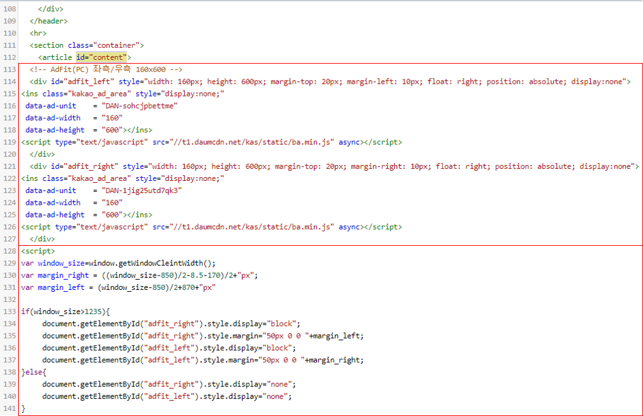This screenshot has width=643, height=416.
Task: Click window.getWindowCleintWidth() call
Action: point(152,263)
